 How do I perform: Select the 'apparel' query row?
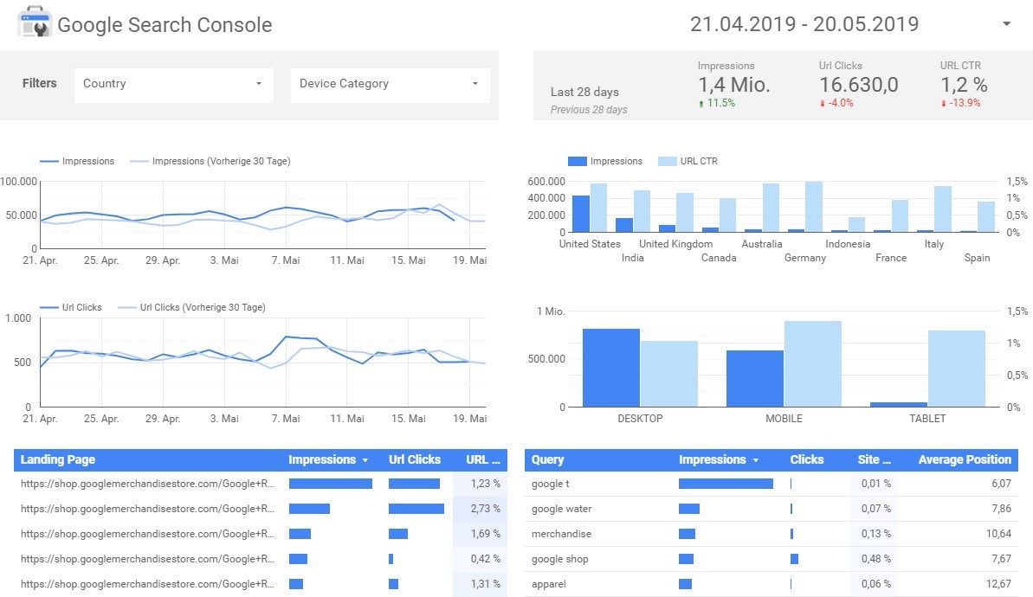click(772, 584)
